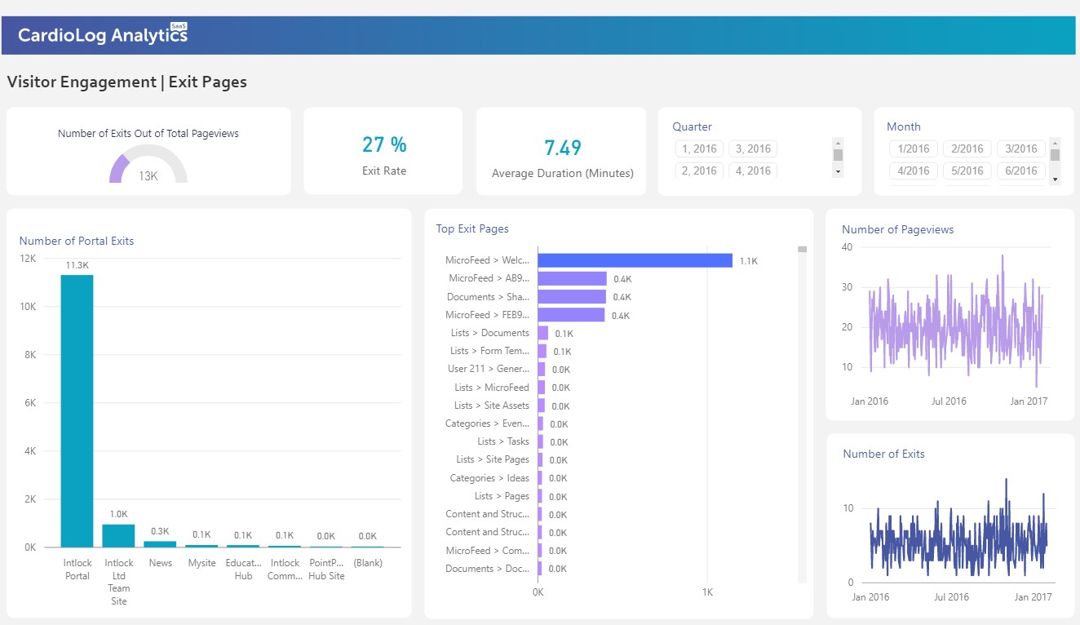Click the Number of Exits chart title
The height and width of the screenshot is (625, 1080).
[x=883, y=454]
